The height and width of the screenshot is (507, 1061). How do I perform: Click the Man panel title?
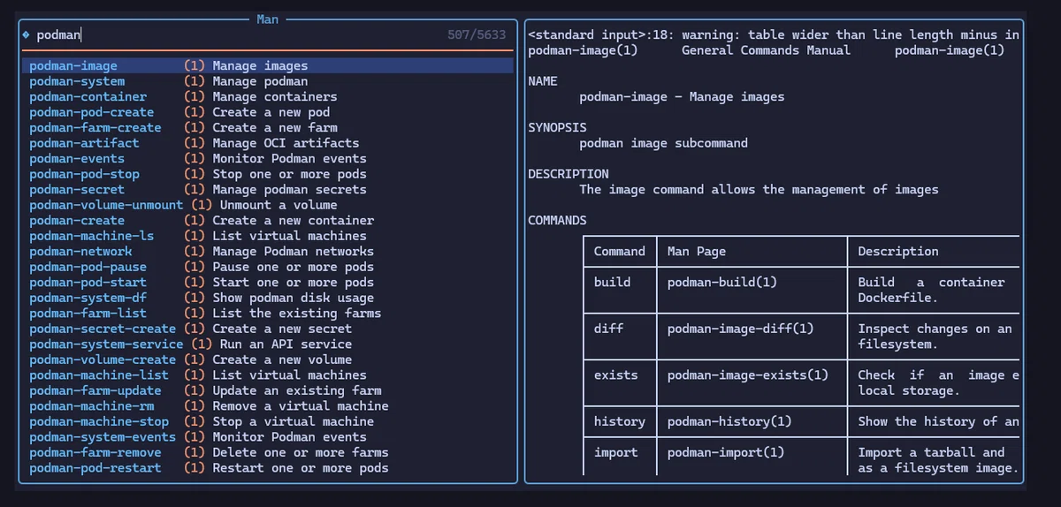(x=268, y=19)
